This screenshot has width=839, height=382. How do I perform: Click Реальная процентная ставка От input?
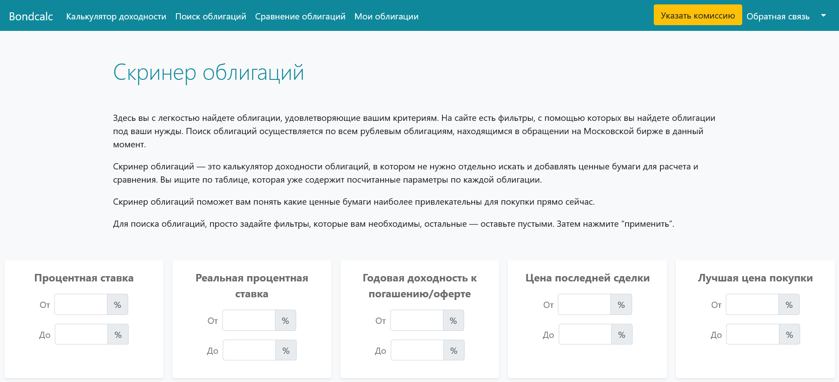click(249, 321)
